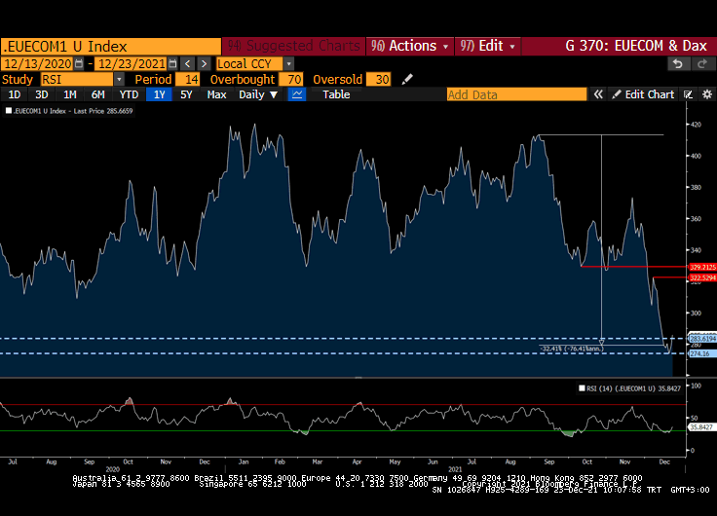Select YTD time range
Image resolution: width=717 pixels, height=516 pixels.
[129, 94]
